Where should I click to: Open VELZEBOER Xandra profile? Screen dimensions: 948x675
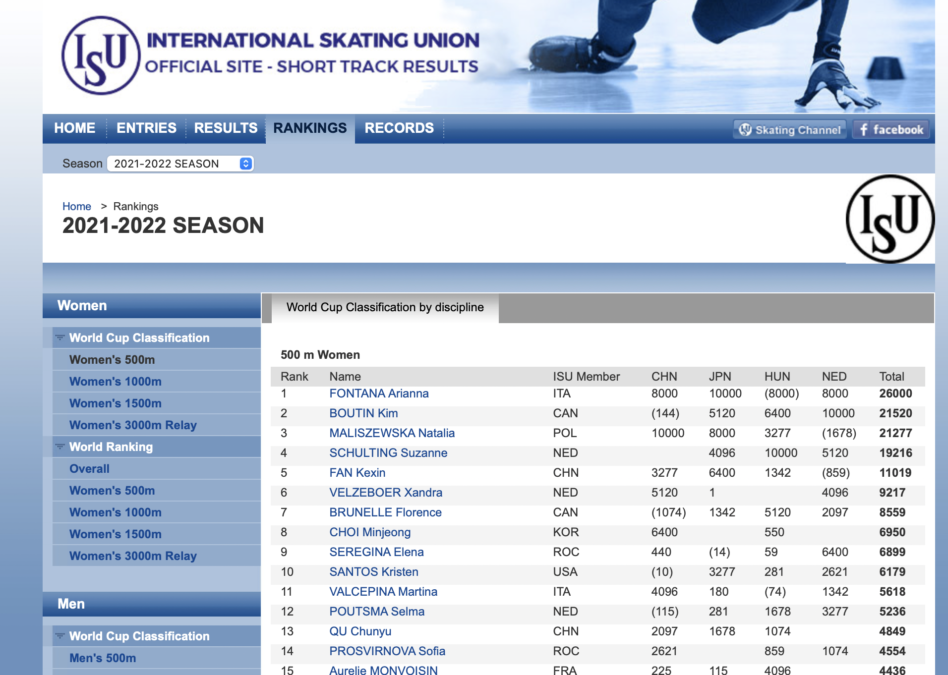point(386,493)
